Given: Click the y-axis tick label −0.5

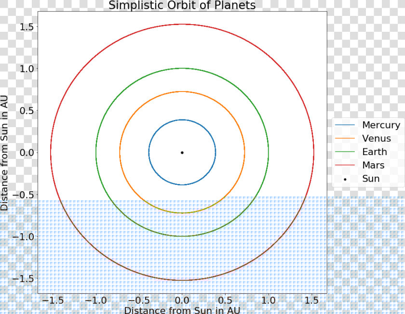Looking at the screenshot, I should pyautogui.click(x=23, y=195).
